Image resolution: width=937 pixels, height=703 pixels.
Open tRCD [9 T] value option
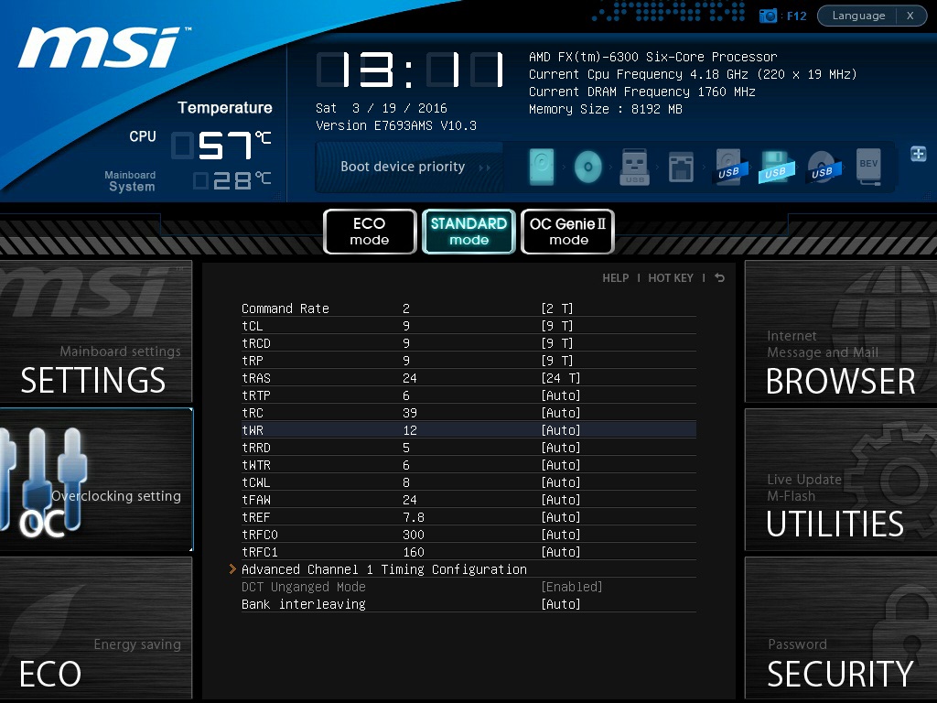(x=557, y=343)
